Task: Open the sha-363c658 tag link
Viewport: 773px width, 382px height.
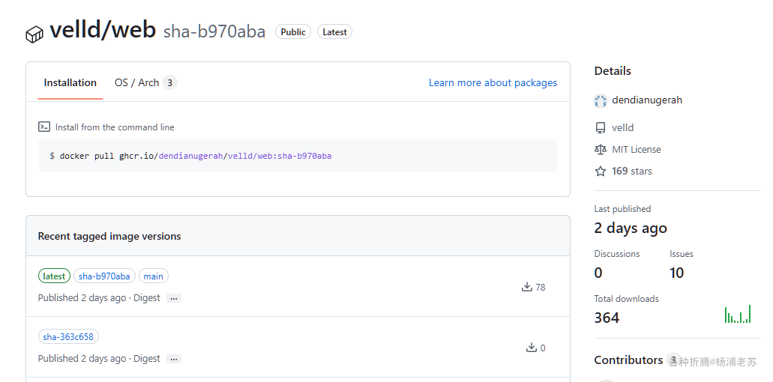Action: pos(68,337)
